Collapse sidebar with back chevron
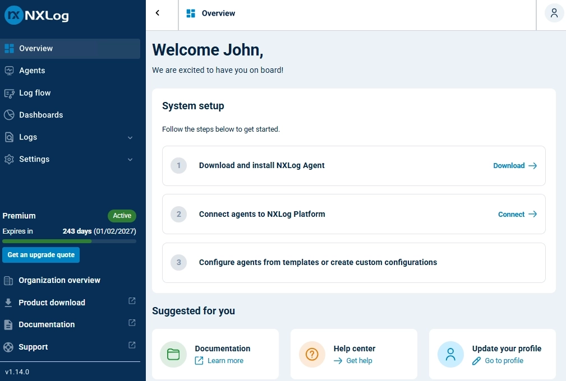This screenshot has height=381, width=566. [158, 13]
